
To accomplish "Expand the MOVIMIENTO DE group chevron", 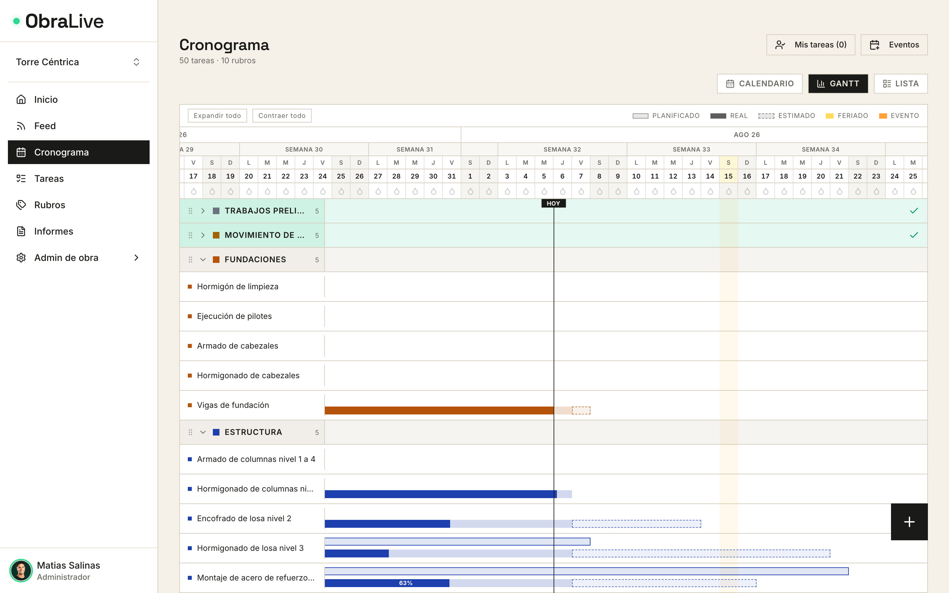I will [x=203, y=235].
